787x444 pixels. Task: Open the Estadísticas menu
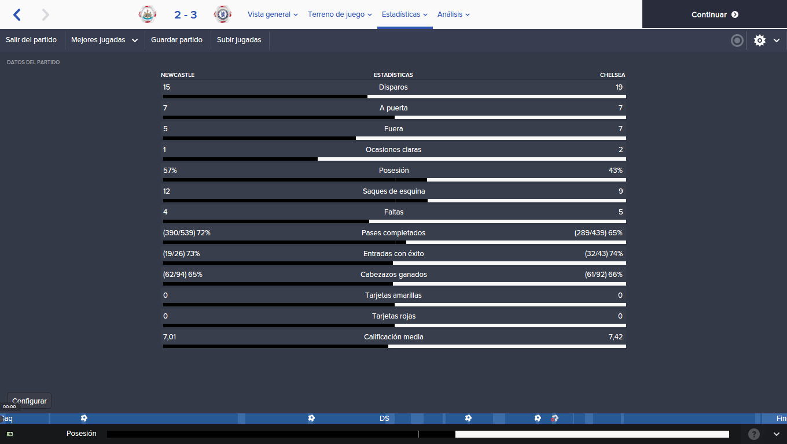click(x=404, y=14)
